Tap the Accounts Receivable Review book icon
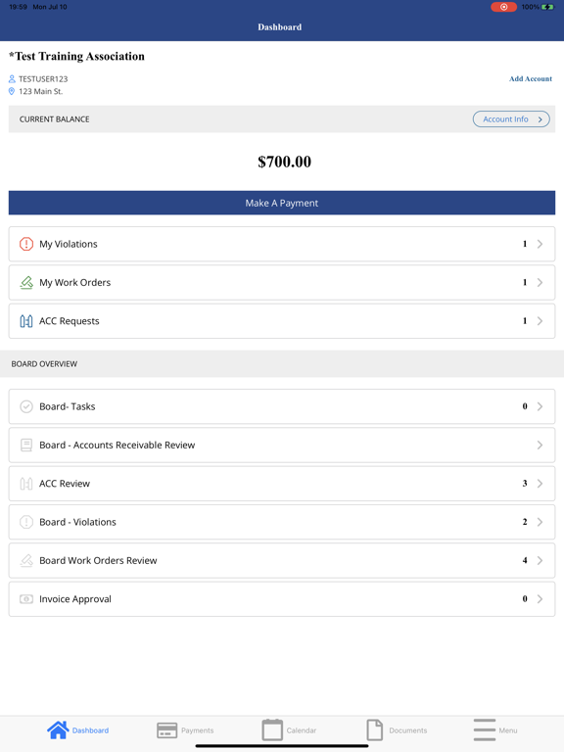Image resolution: width=564 pixels, height=752 pixels. tap(25, 446)
